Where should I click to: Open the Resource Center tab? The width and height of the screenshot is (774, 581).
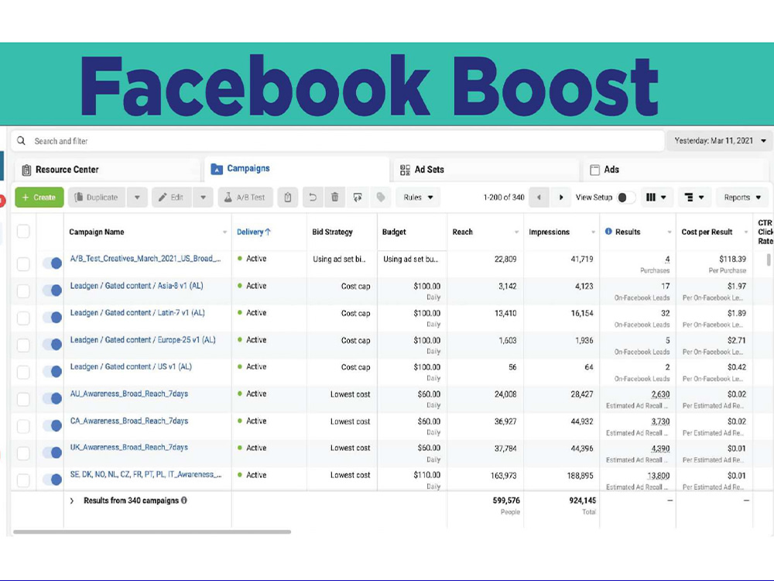point(107,170)
